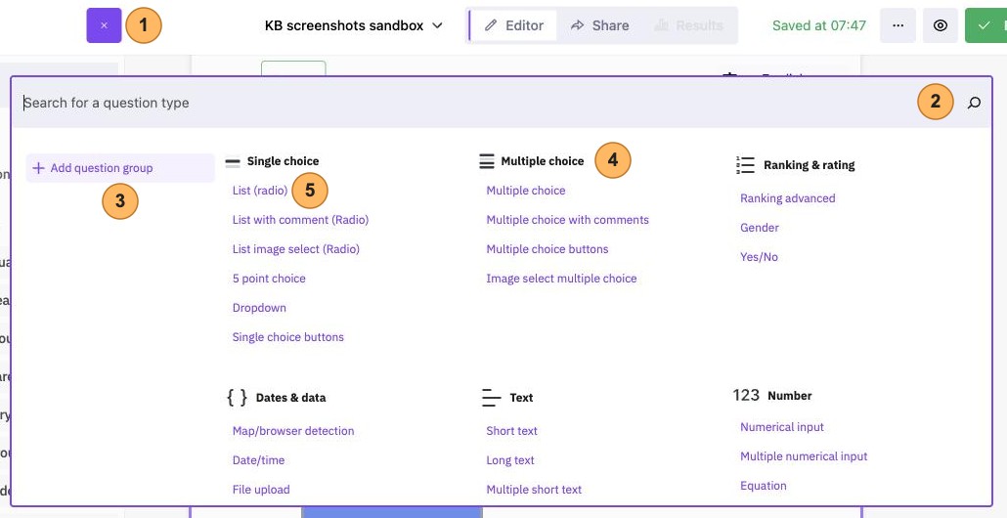
Task: Click the pencil icon on Editor tab
Action: click(x=492, y=25)
